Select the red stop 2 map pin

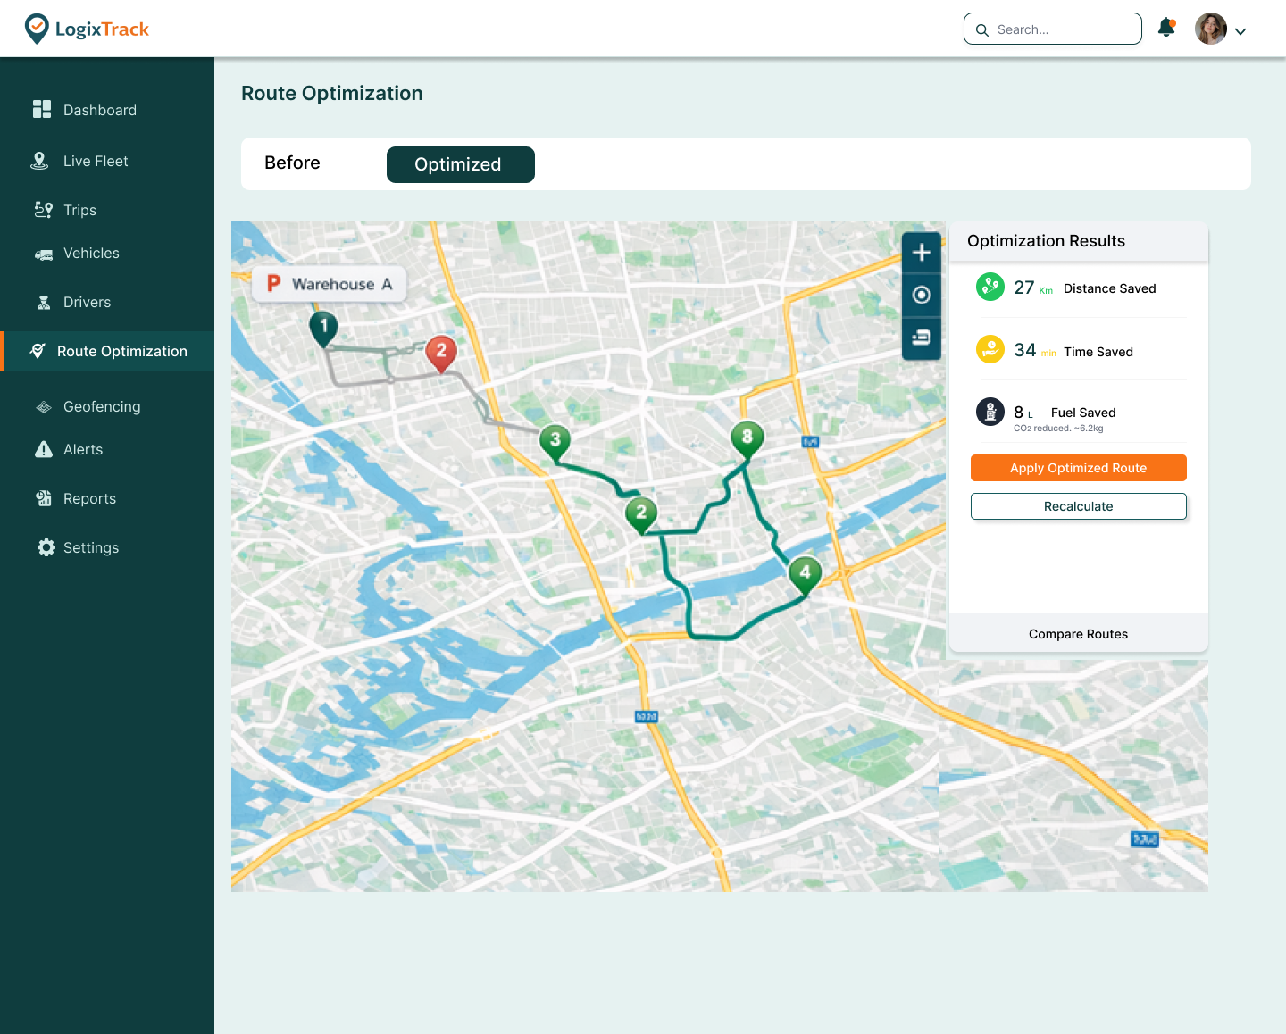tap(441, 353)
